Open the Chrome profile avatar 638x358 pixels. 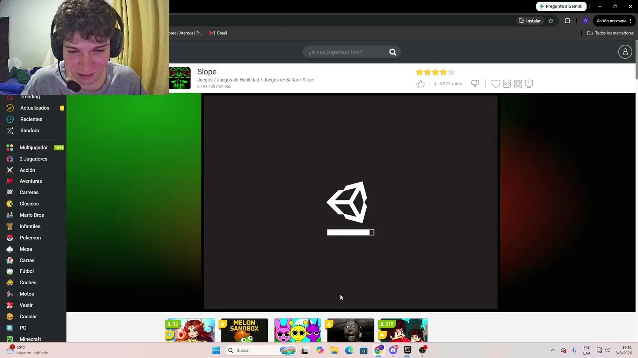(585, 21)
